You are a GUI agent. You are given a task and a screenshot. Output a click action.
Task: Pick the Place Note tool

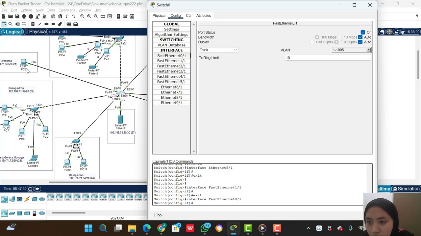33,24
